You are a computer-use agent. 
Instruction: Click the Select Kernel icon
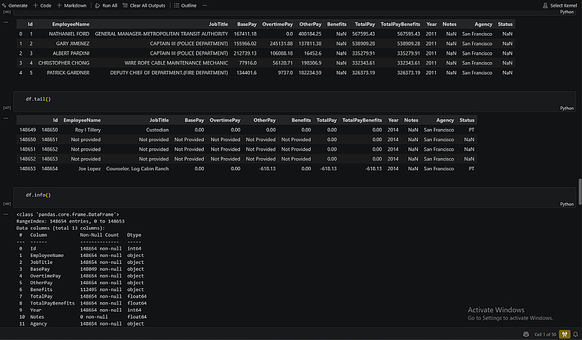(x=545, y=6)
